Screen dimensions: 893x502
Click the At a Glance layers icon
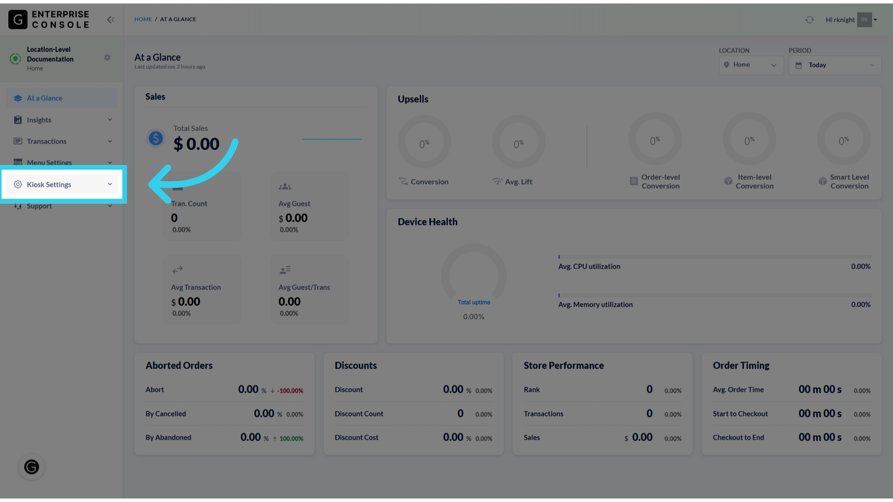click(x=18, y=98)
